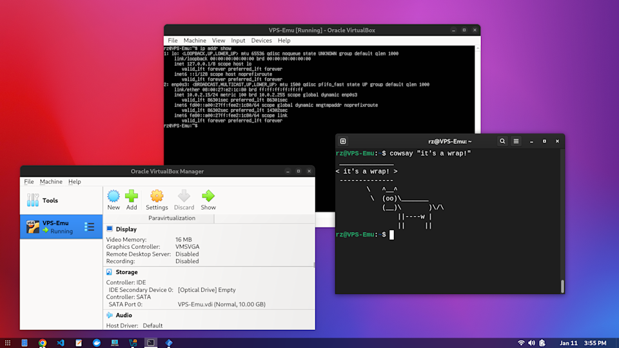Click the green Add machine icon
Screen dimensions: 619x348
[132, 199]
